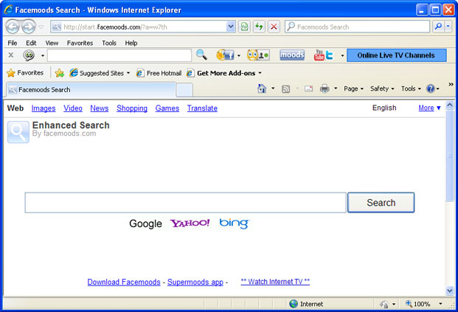The width and height of the screenshot is (458, 312).
Task: Open the Home button dropdown arrow
Action: pos(273,89)
